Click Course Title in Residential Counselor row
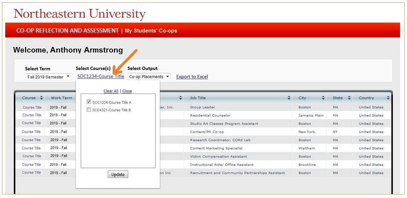Image resolution: width=407 pixels, height=198 pixels. point(32,115)
